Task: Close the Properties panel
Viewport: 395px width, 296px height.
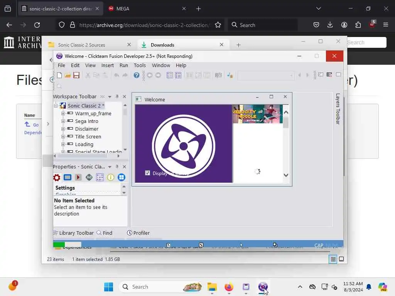Action: pos(124,166)
